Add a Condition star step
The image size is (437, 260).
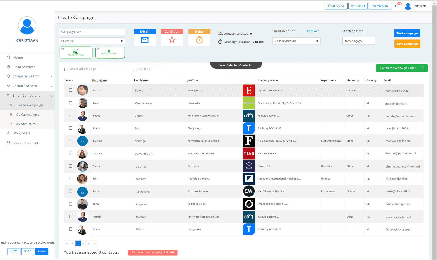(172, 40)
